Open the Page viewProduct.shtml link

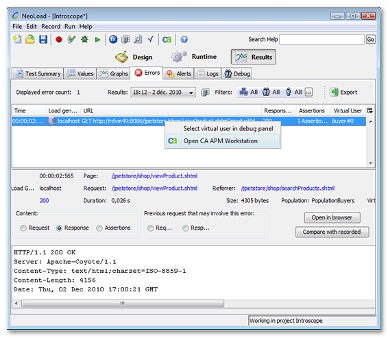(154, 176)
